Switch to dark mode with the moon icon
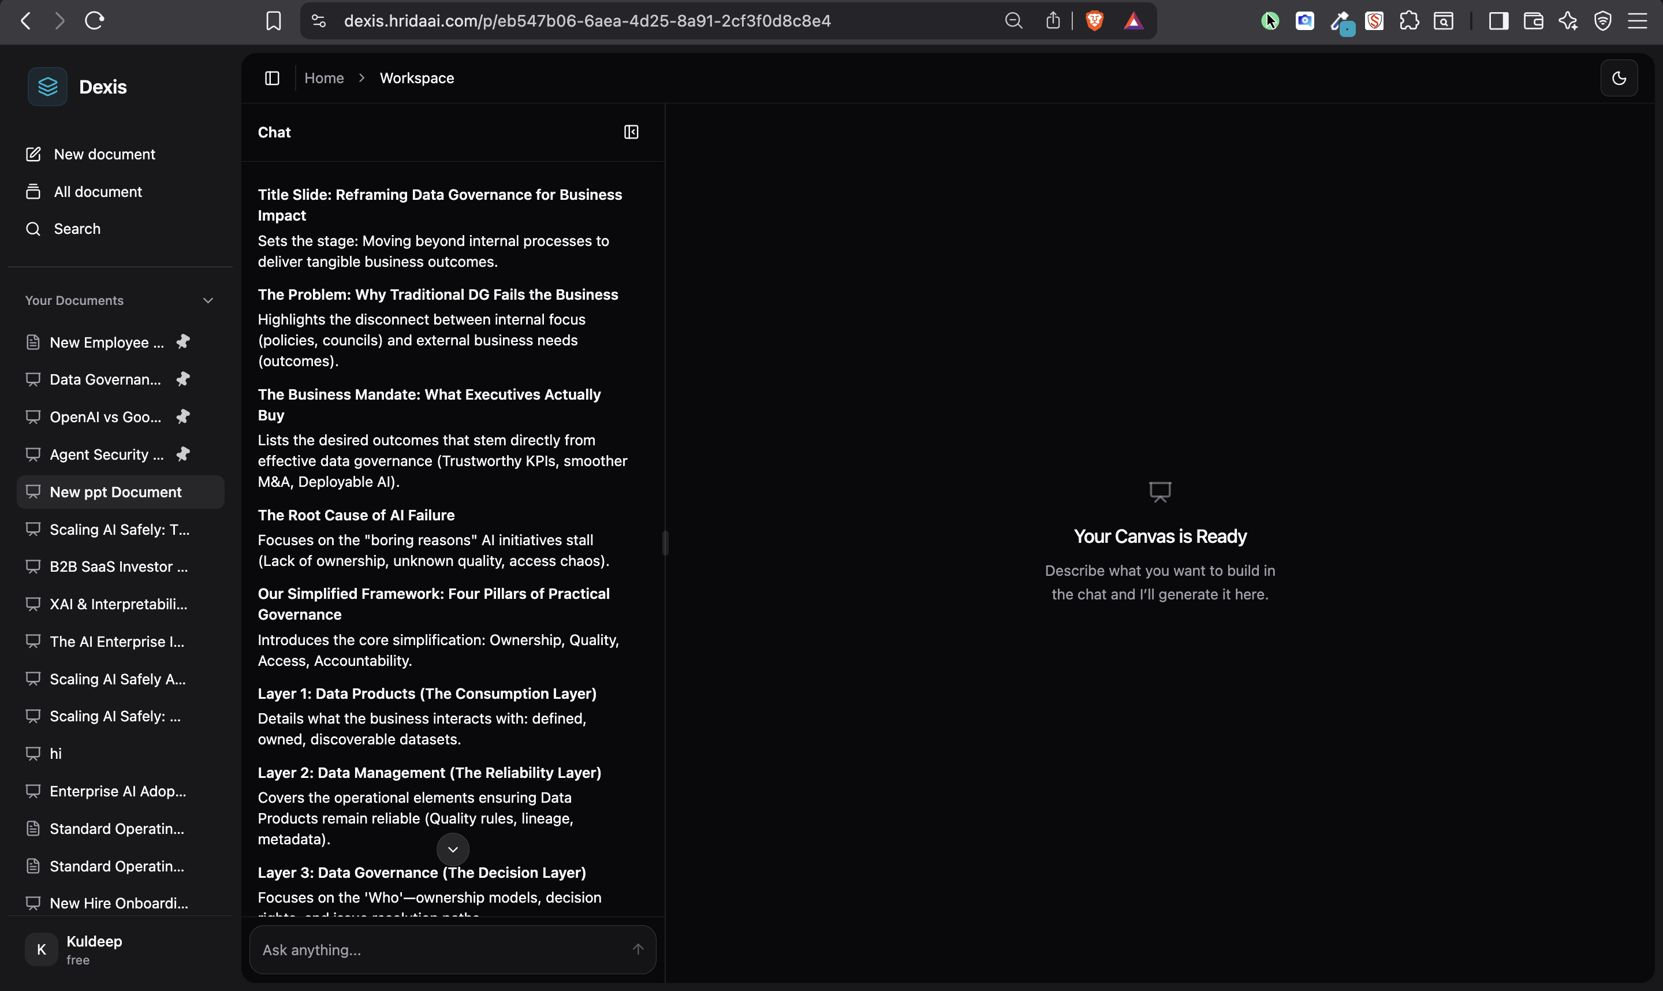Image resolution: width=1663 pixels, height=991 pixels. pyautogui.click(x=1620, y=77)
